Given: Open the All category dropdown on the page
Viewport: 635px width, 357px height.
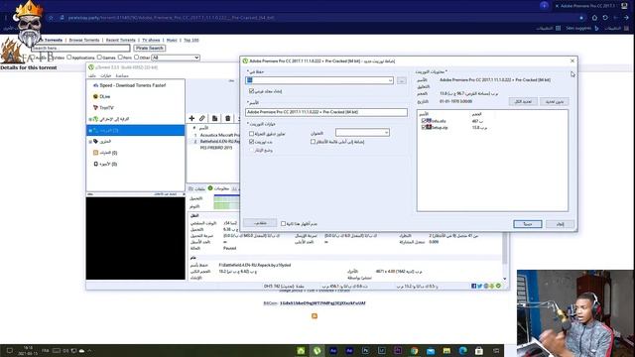Looking at the screenshot, I should [x=176, y=58].
